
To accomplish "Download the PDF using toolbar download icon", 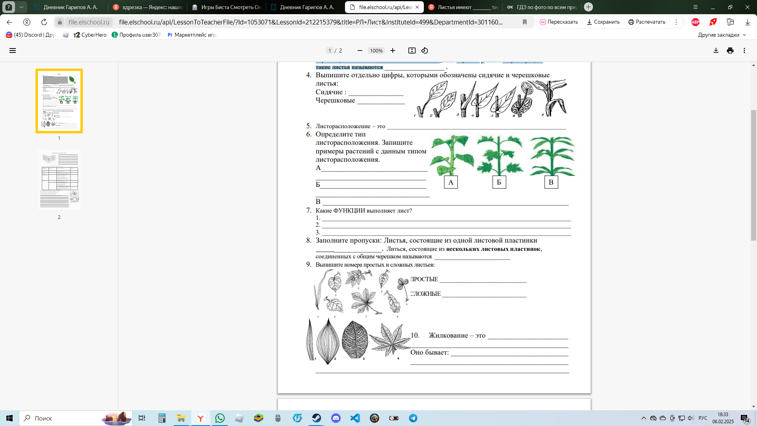I will [x=716, y=50].
